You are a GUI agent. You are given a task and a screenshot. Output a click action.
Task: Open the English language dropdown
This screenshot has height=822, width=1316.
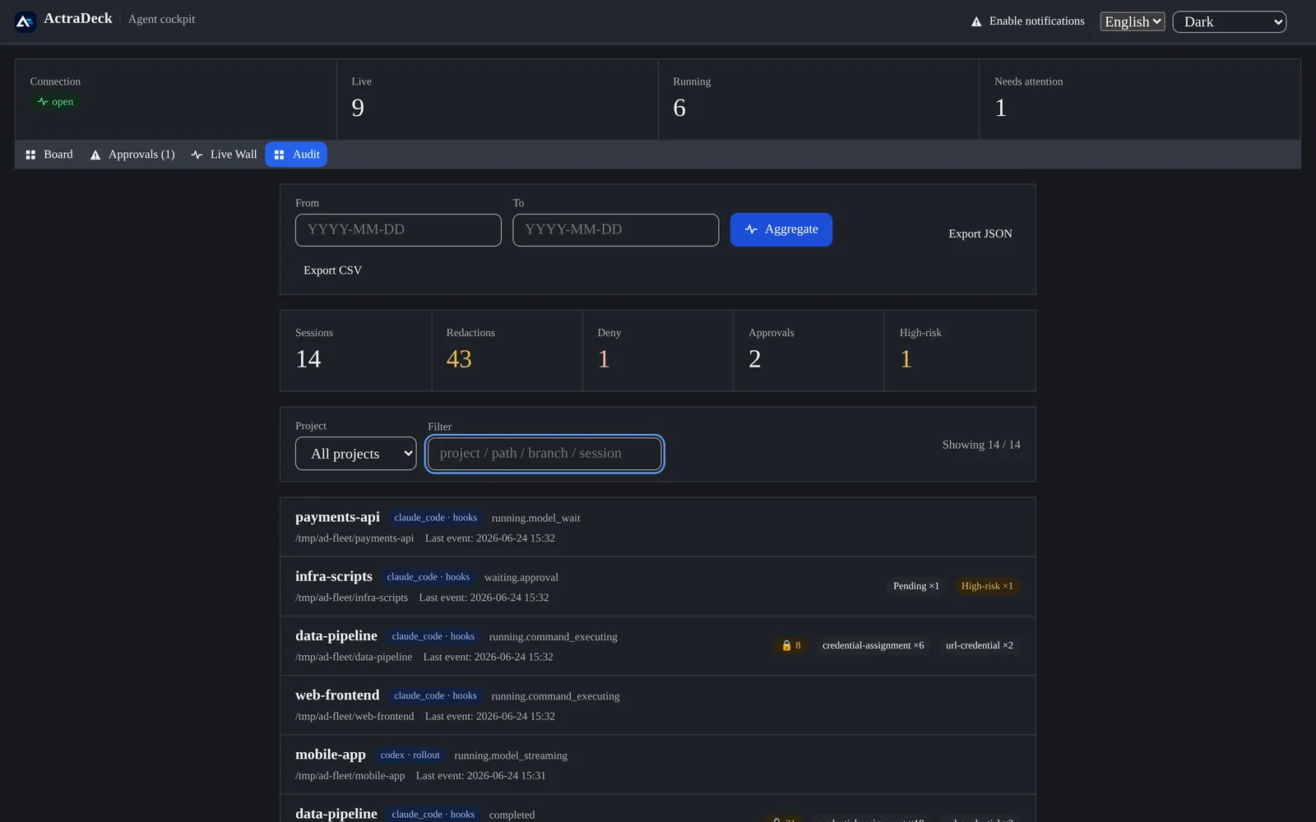(1133, 22)
